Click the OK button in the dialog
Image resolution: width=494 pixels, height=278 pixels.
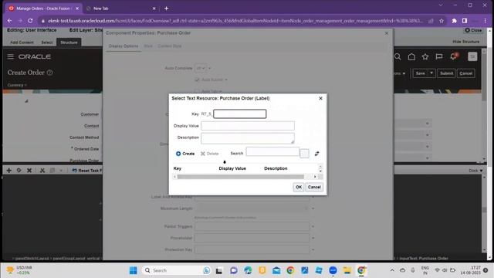click(x=299, y=187)
